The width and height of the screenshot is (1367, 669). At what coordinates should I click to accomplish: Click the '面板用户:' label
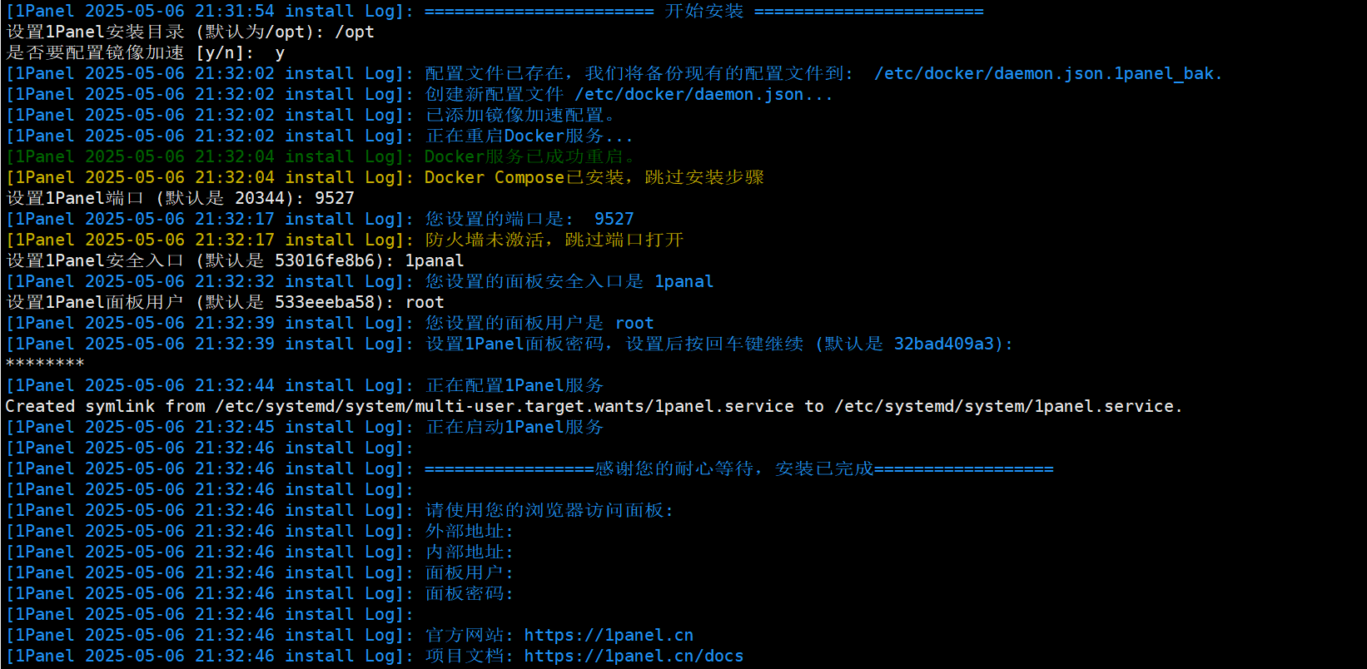470,572
